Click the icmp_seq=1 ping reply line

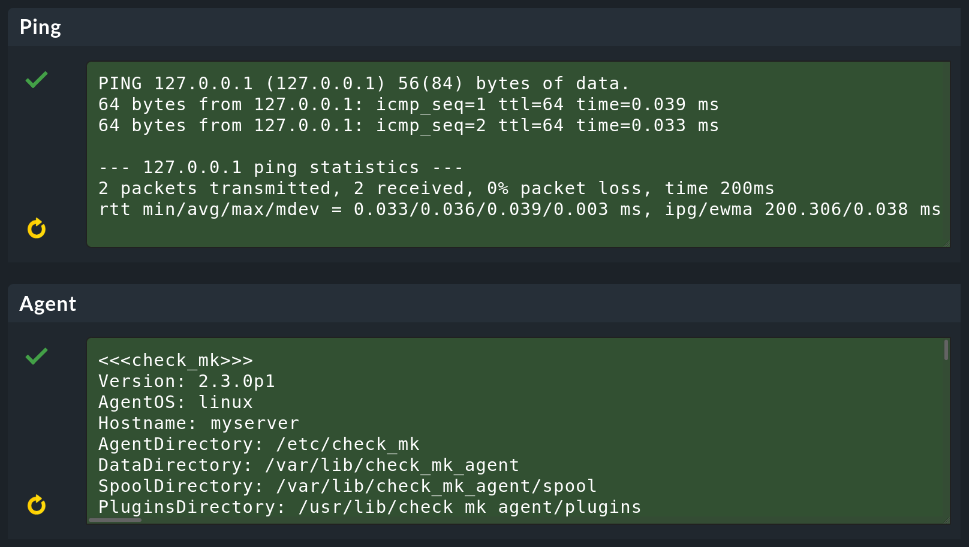click(x=408, y=104)
